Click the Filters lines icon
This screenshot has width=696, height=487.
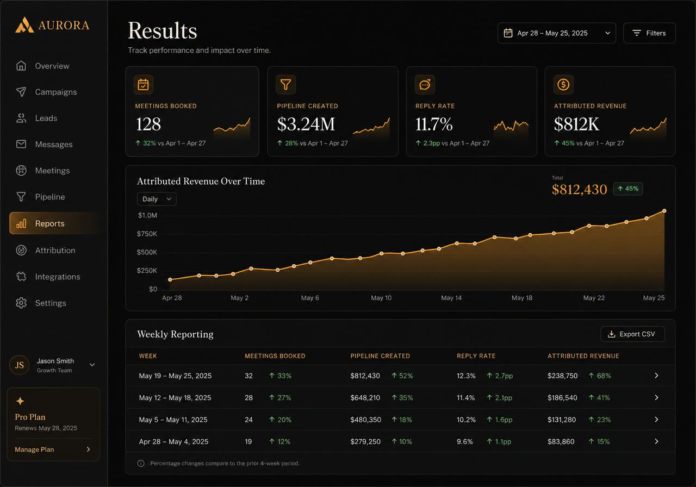(637, 33)
